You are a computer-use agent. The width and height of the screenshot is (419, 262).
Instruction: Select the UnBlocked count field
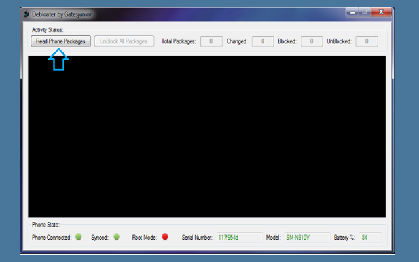point(367,41)
